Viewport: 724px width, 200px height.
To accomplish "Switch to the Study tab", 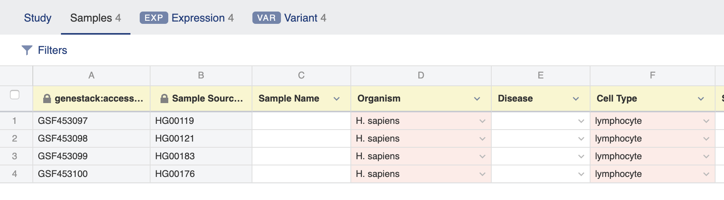I will [37, 18].
